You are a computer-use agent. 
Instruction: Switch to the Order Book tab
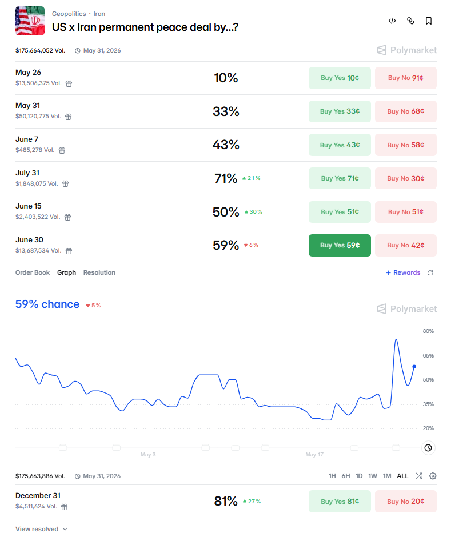pyautogui.click(x=33, y=272)
